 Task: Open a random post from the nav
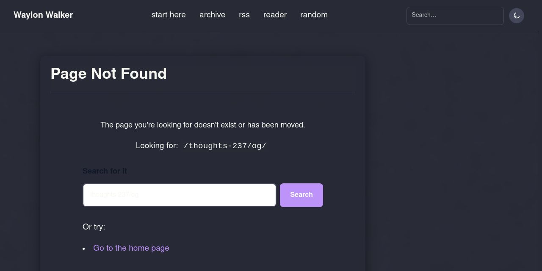(314, 15)
